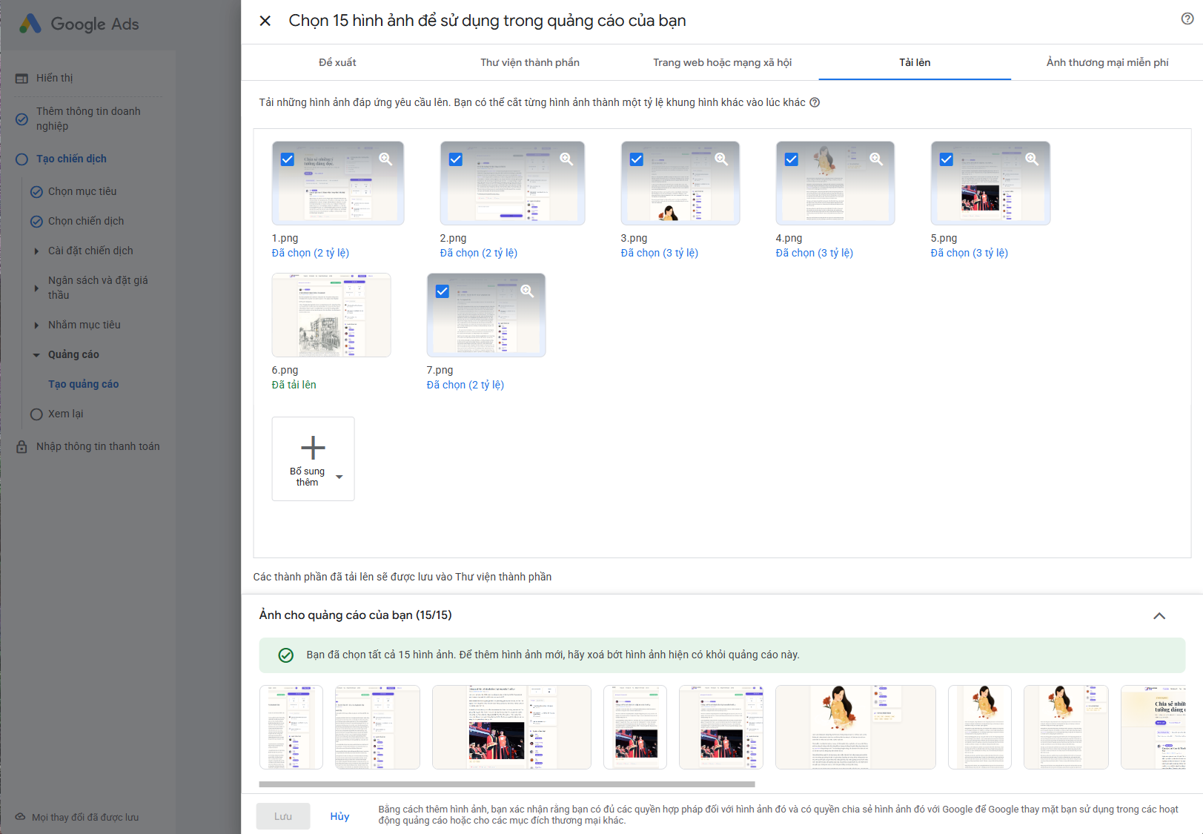Zoom into 5.png preview
1203x834 pixels.
pos(1032,159)
